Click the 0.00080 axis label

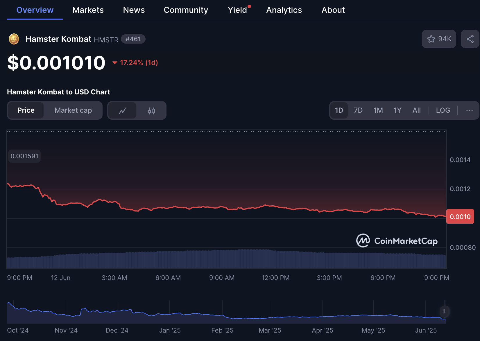click(463, 247)
